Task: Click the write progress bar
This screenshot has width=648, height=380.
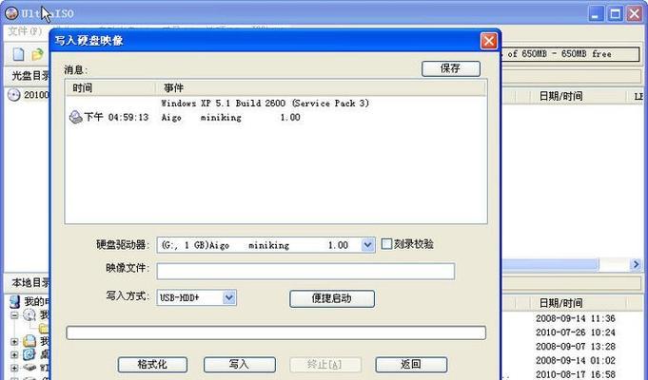Action: pyautogui.click(x=276, y=332)
